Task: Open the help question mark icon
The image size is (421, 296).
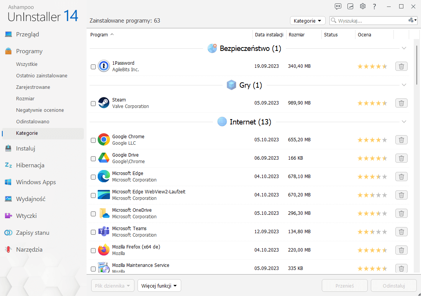Action: pyautogui.click(x=374, y=7)
